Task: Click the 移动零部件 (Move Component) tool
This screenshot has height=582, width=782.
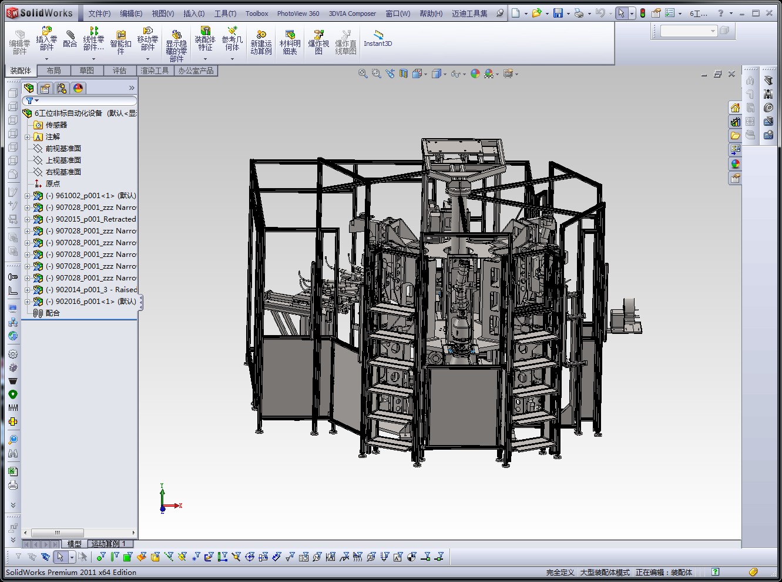Action: (x=147, y=39)
